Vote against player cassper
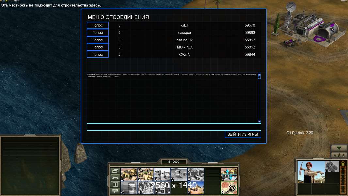The width and height of the screenshot is (348, 196). [x=98, y=33]
